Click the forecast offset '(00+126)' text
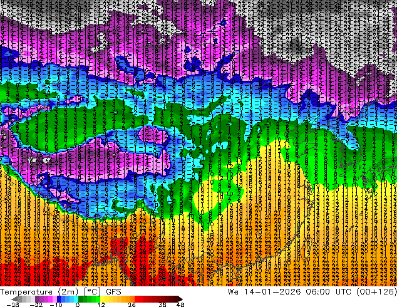The width and height of the screenshot is (397, 307). tap(376, 292)
